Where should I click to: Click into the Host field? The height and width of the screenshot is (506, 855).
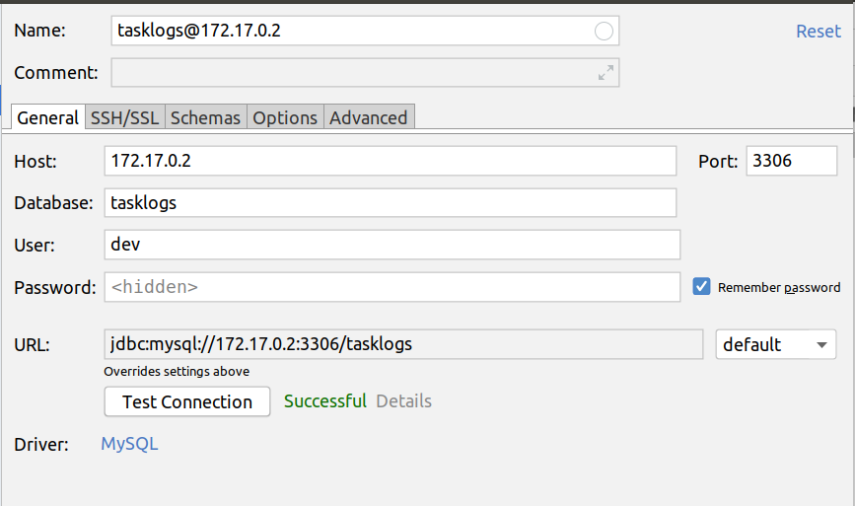[x=390, y=161]
